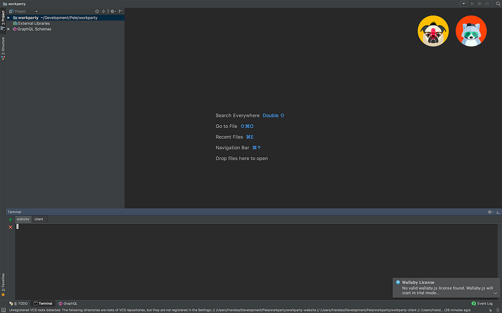This screenshot has height=313, width=502.
Task: Toggle the 7: Structure side tab
Action: [3, 49]
